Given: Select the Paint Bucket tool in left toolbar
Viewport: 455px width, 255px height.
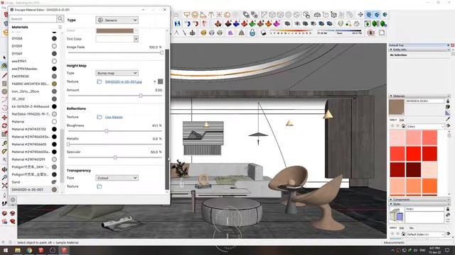Looking at the screenshot, I should click(x=4, y=66).
